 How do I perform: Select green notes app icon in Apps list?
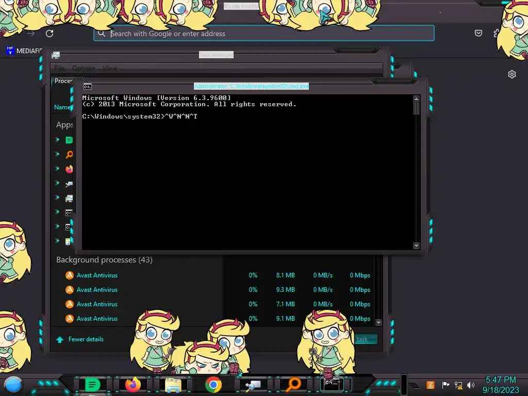point(69,140)
